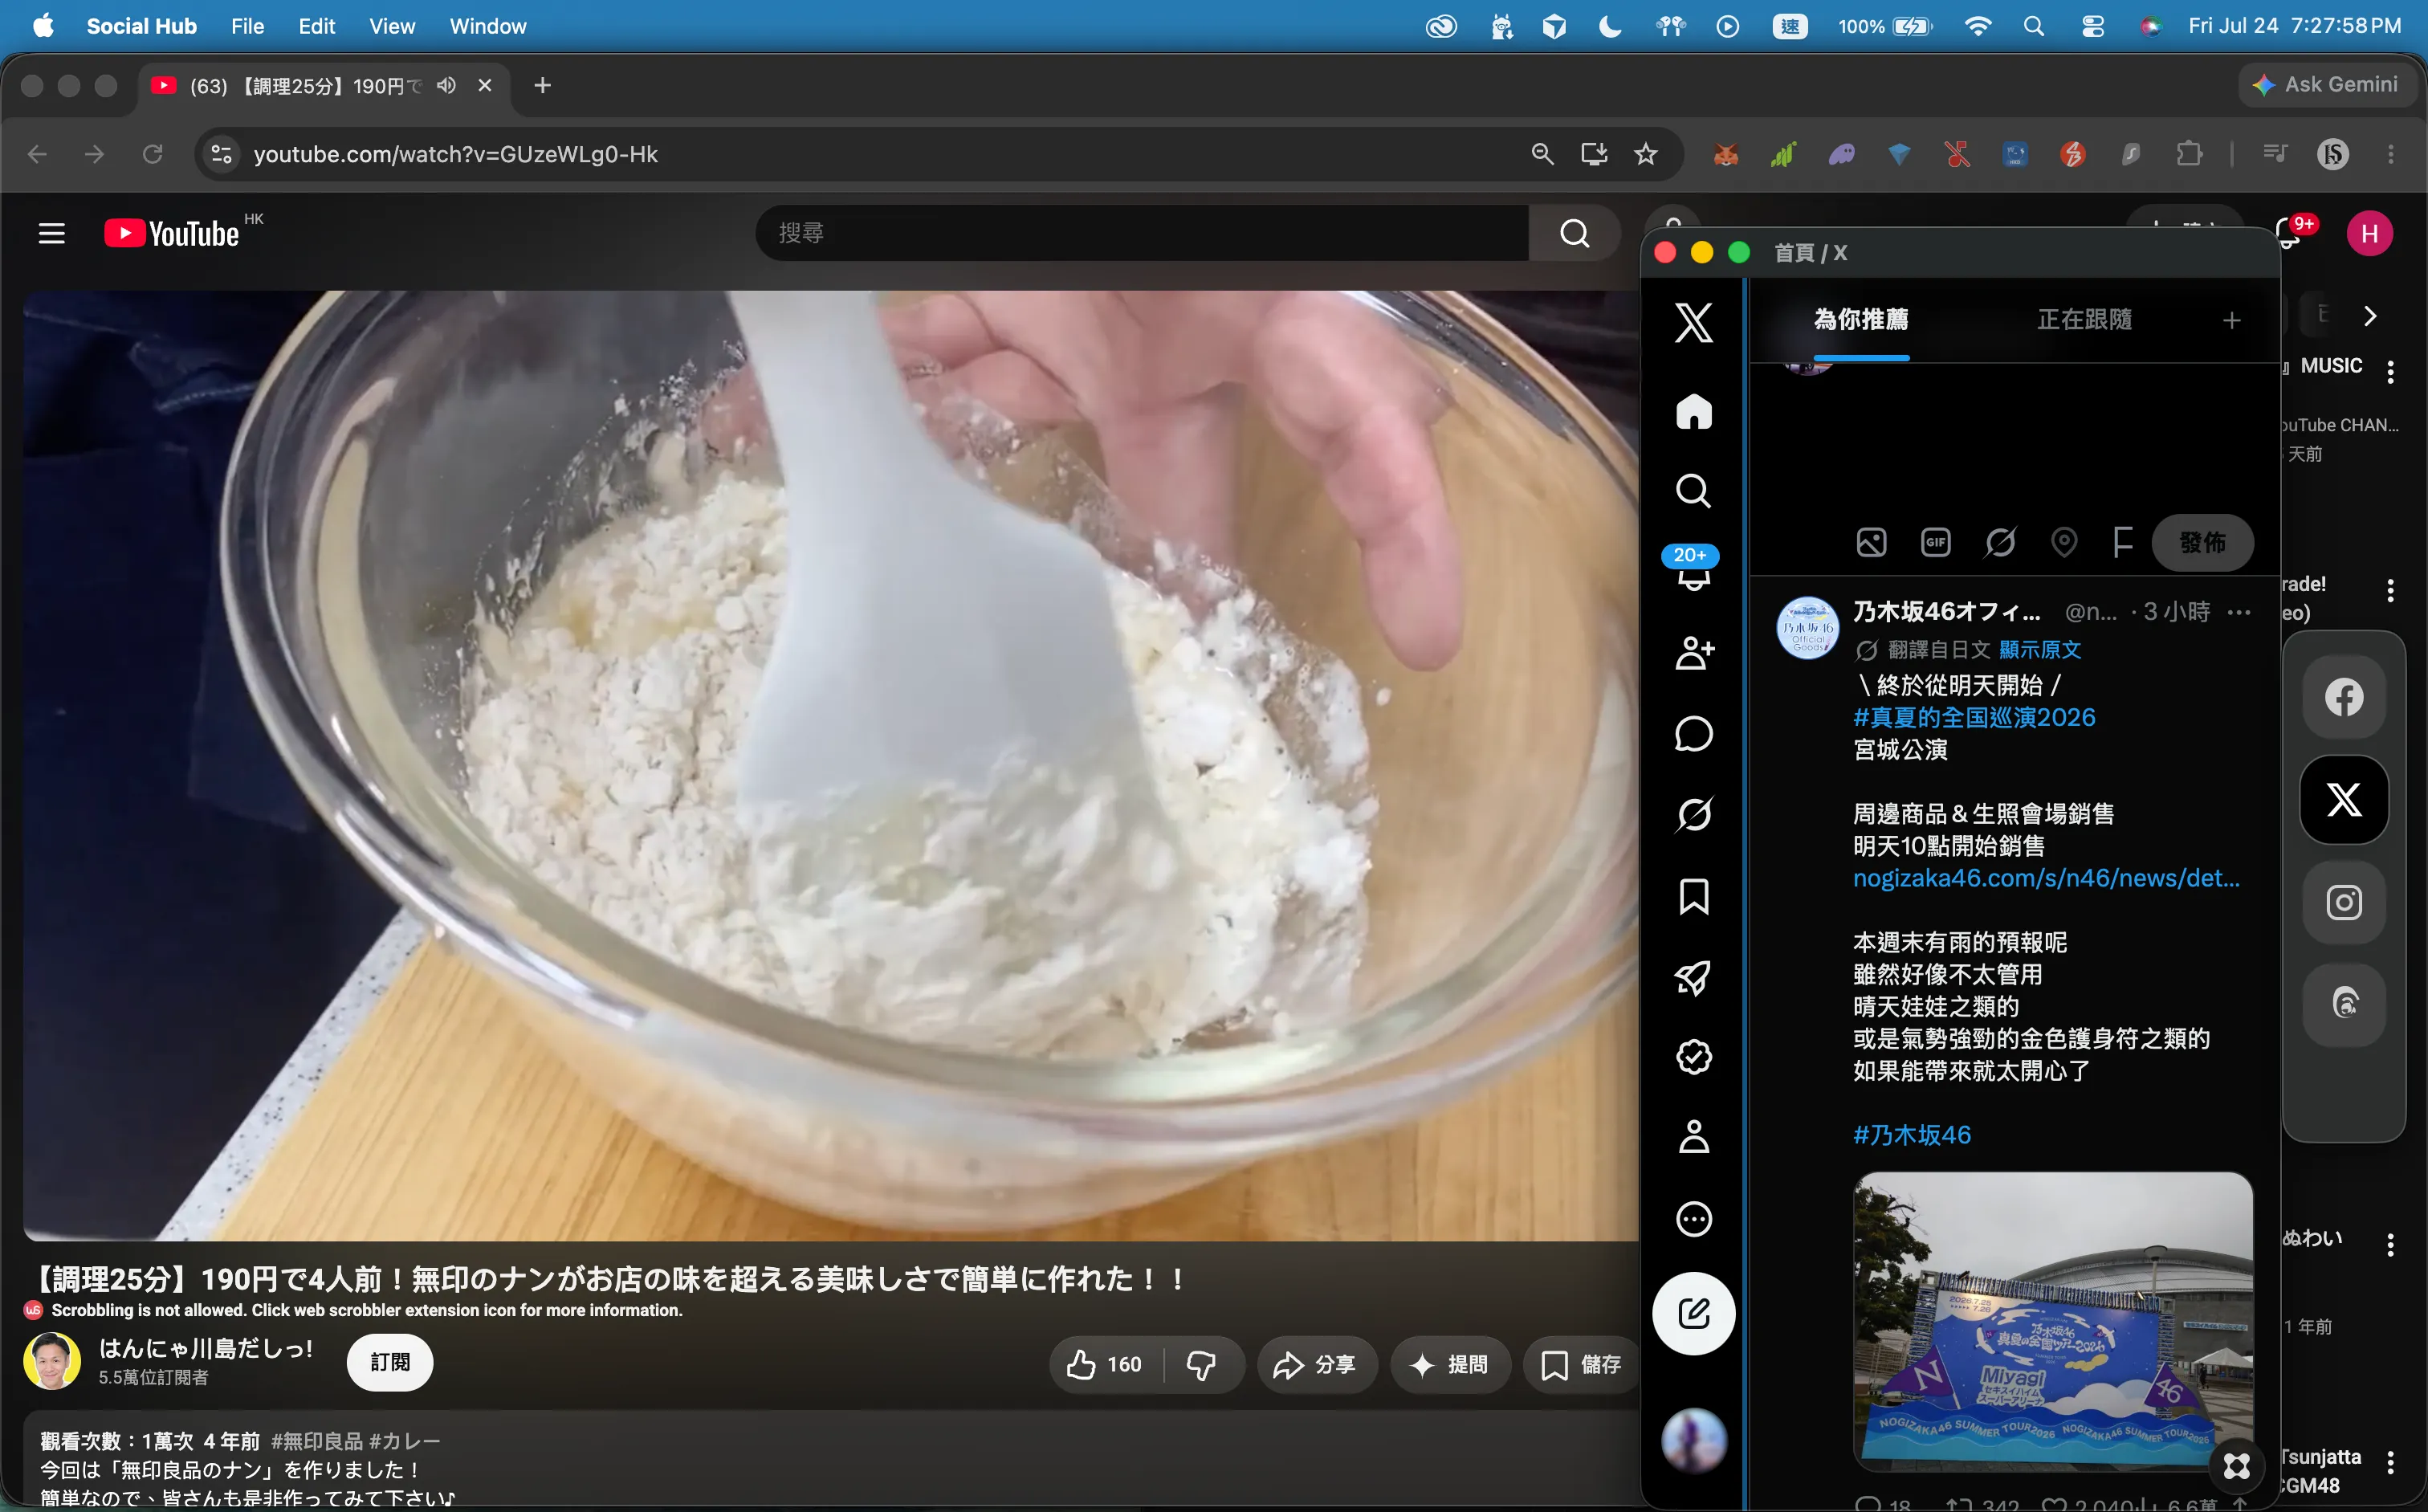
Task: Switch to 為你推薦 tab in X
Action: [1861, 320]
